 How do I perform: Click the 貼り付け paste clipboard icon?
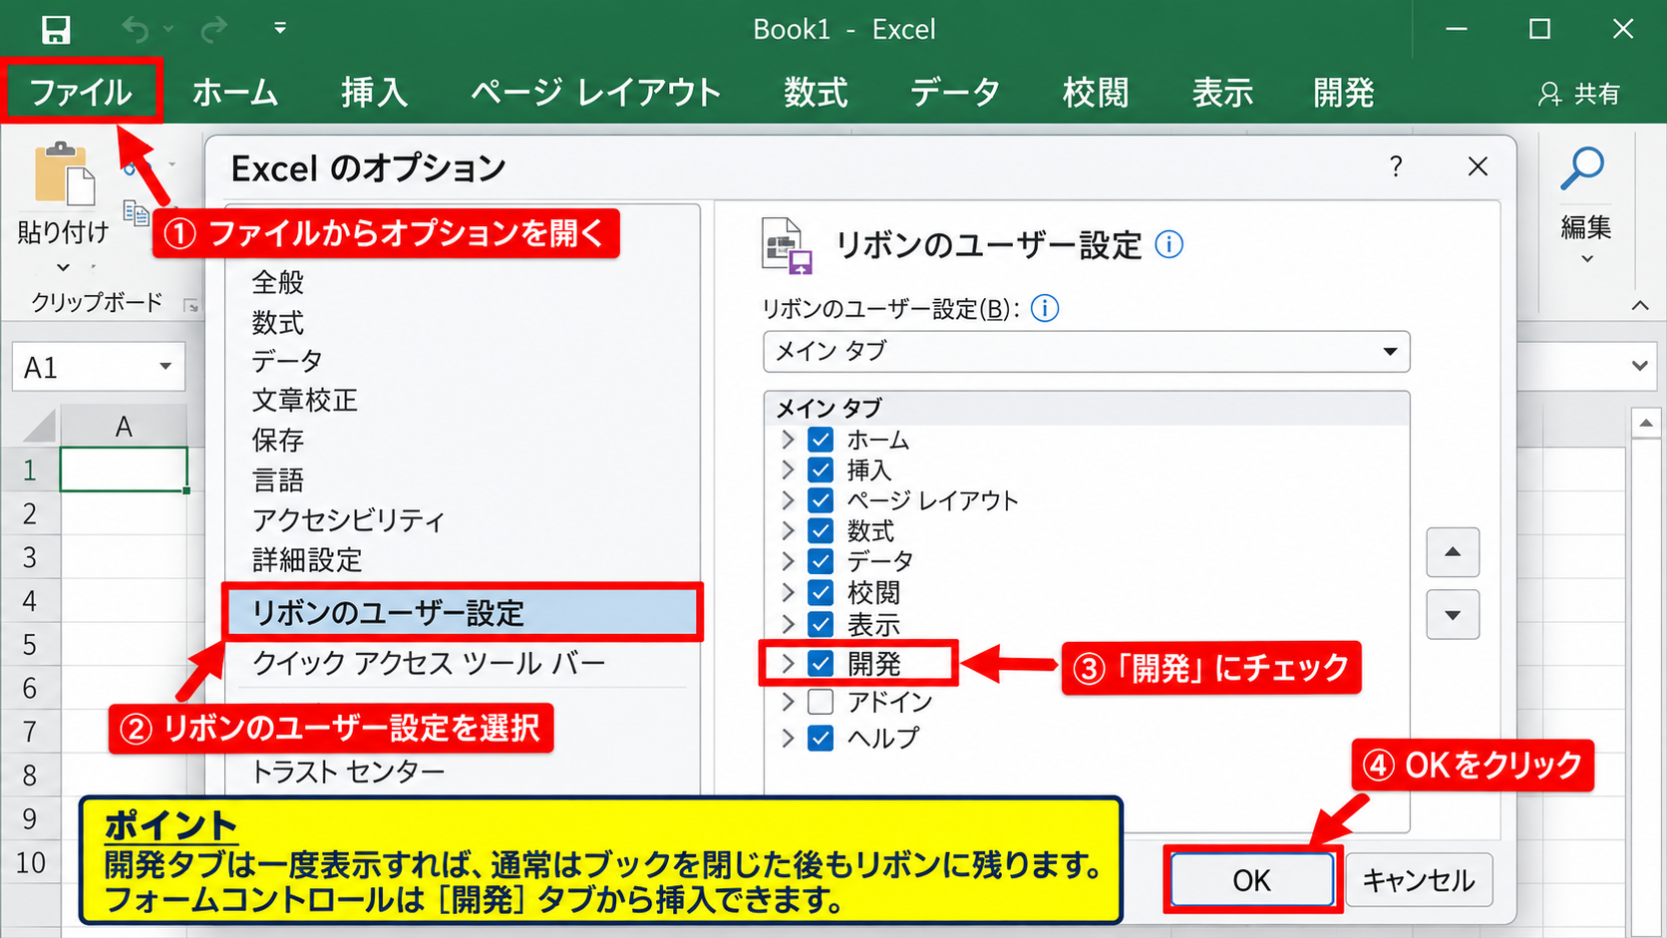[x=65, y=174]
